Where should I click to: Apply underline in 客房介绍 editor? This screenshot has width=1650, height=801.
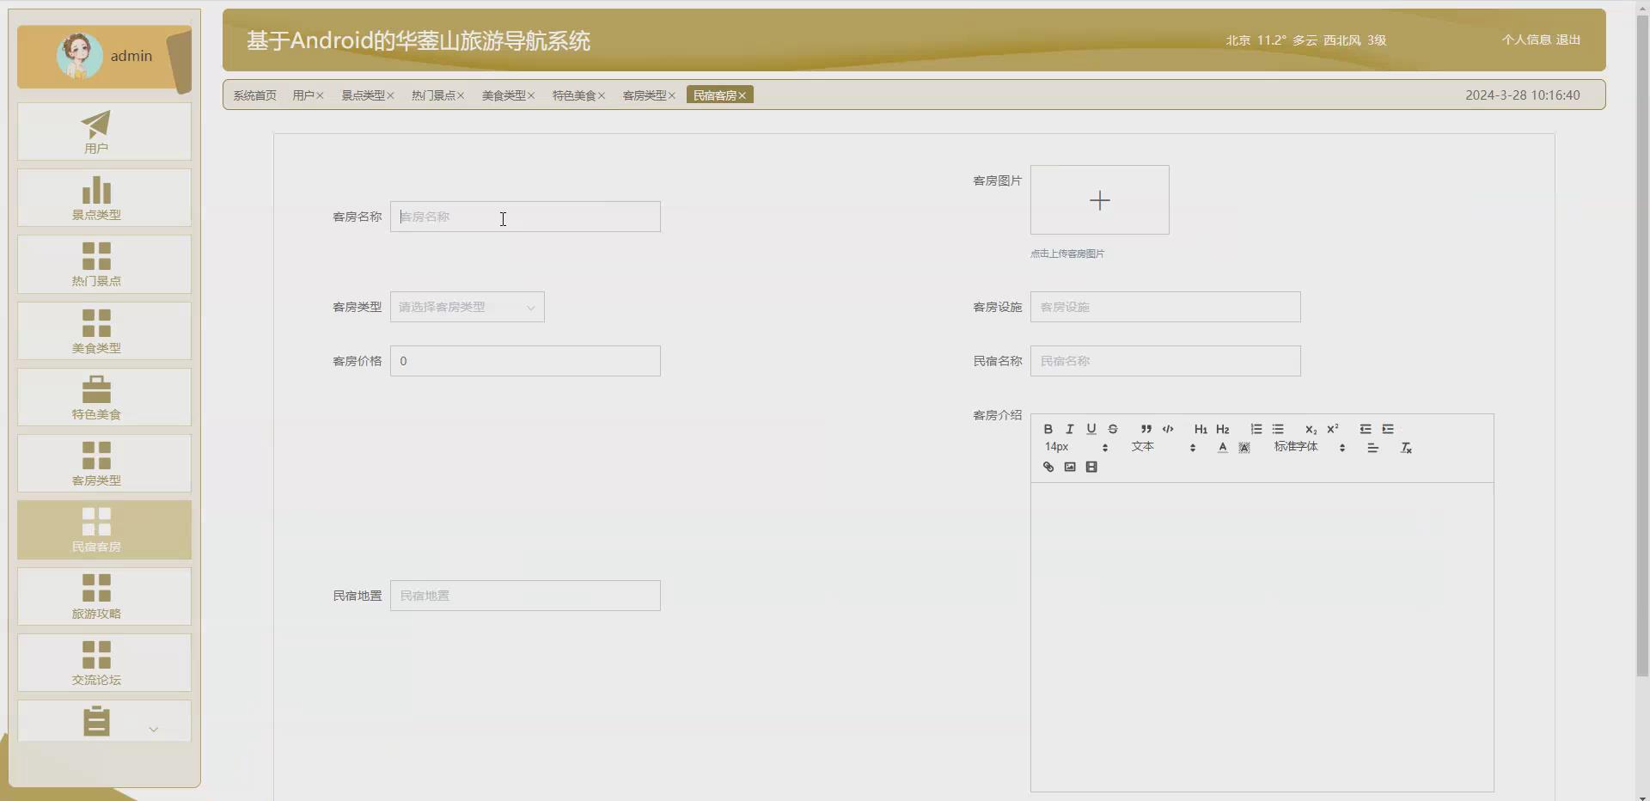pyautogui.click(x=1091, y=429)
